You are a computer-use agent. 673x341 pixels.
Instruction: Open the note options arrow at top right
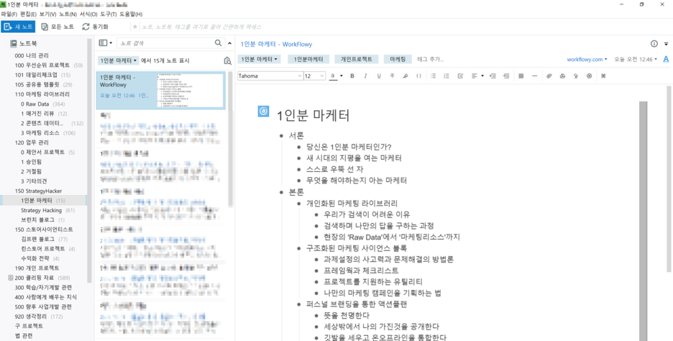click(x=666, y=44)
